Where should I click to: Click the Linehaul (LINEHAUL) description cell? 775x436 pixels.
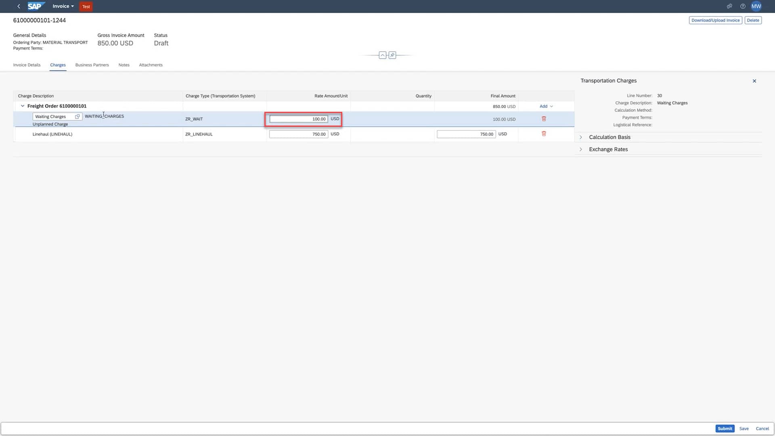[x=52, y=134]
